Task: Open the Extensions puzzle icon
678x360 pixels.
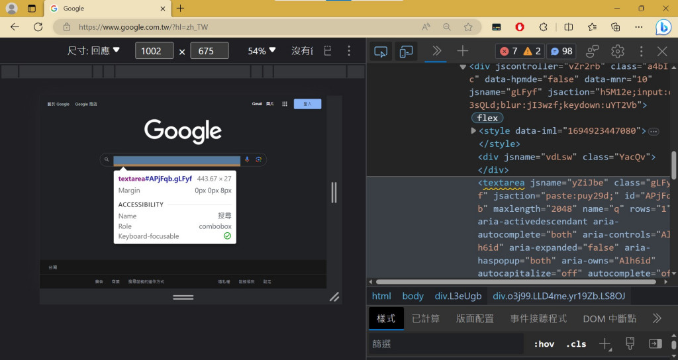Action: point(543,26)
